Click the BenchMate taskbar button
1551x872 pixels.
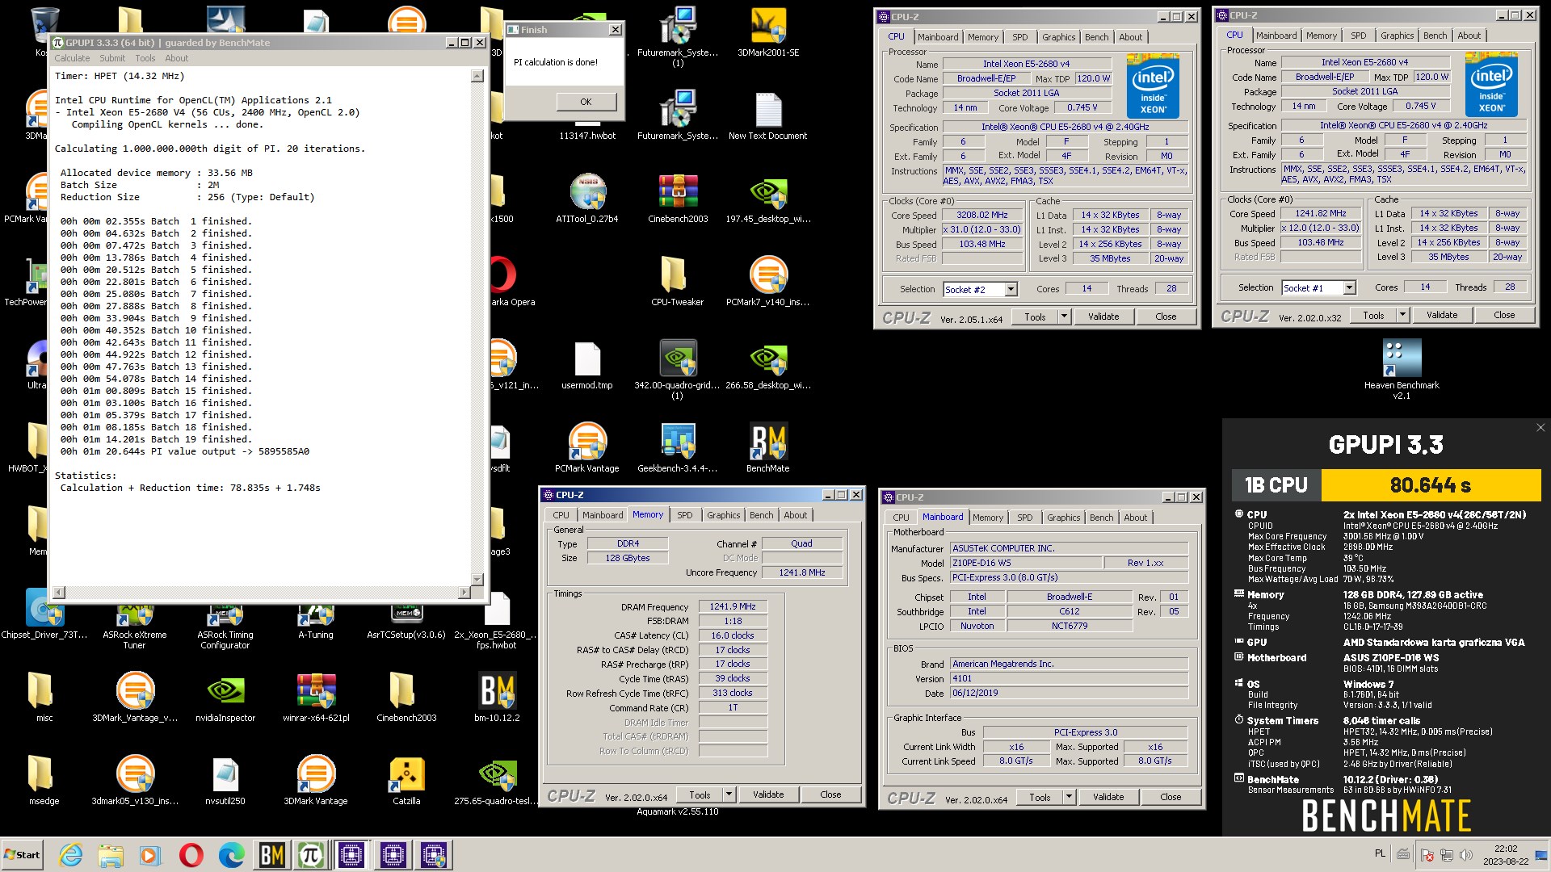[x=271, y=855]
